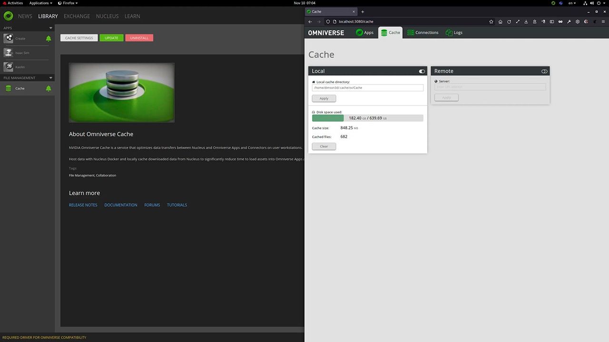
Task: Open the EXCHANGE tab in launcher
Action: click(x=77, y=16)
